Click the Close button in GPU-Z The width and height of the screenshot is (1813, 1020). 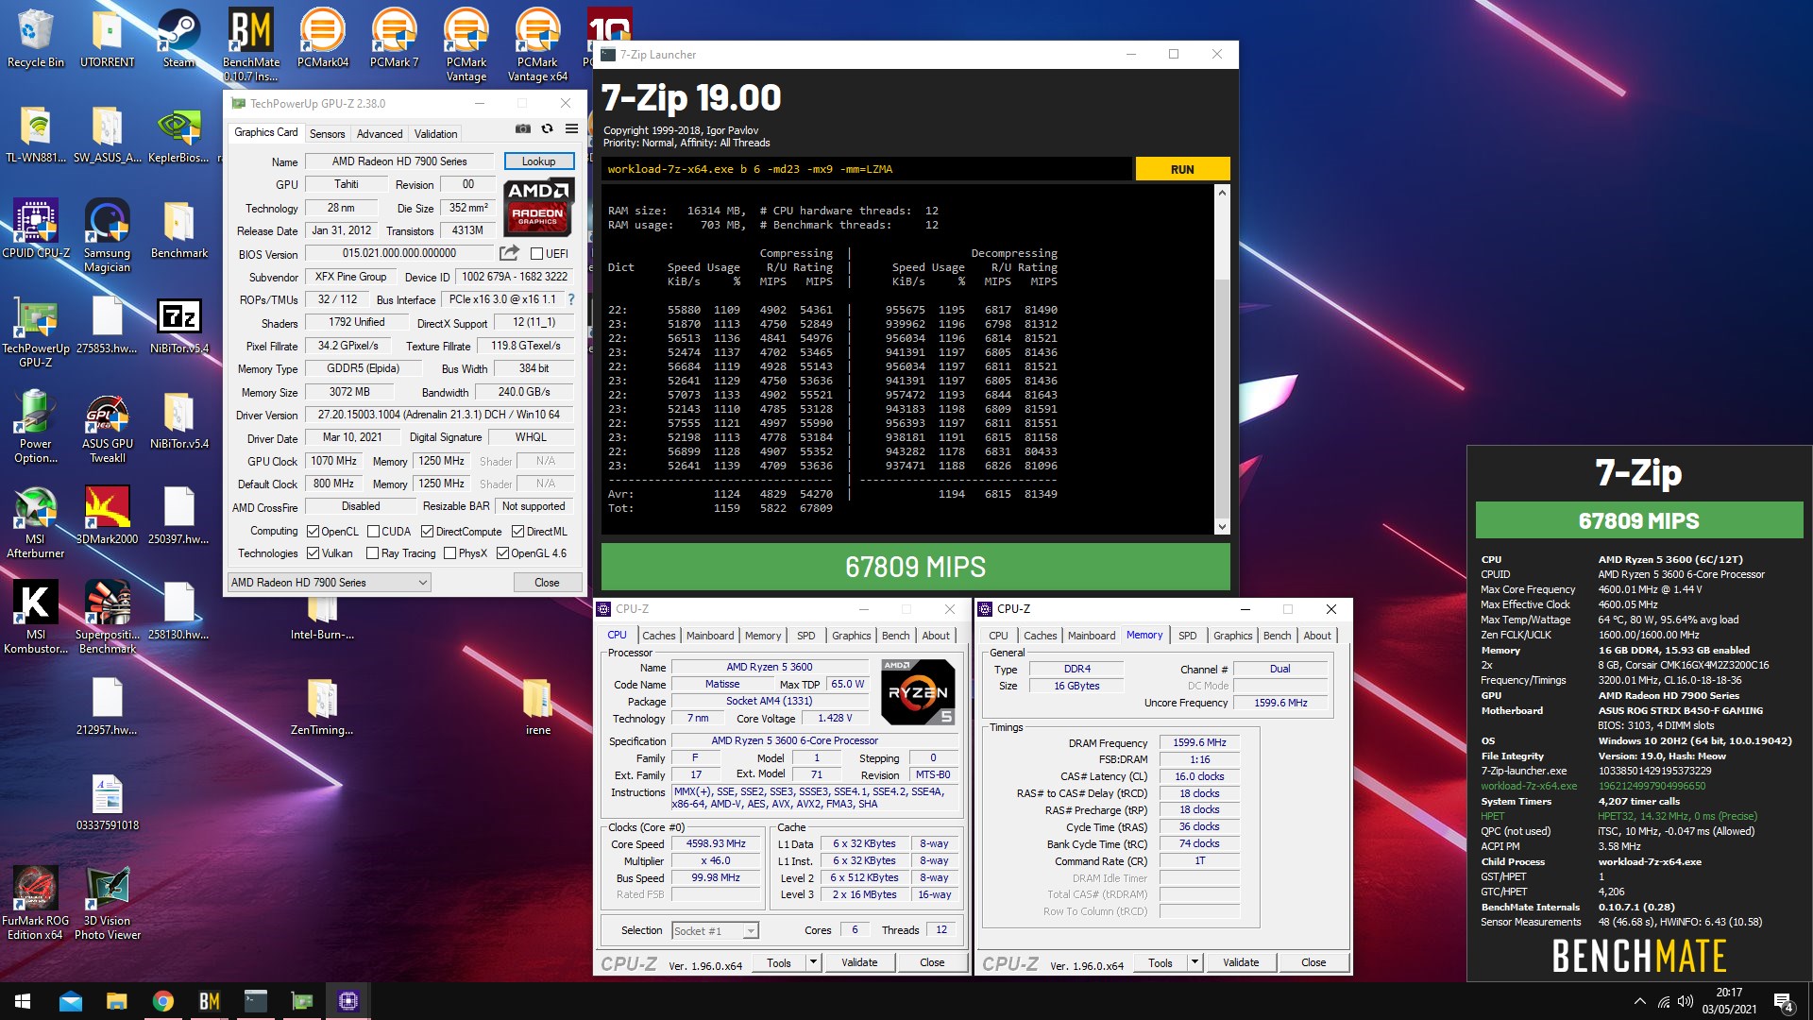pyautogui.click(x=547, y=583)
